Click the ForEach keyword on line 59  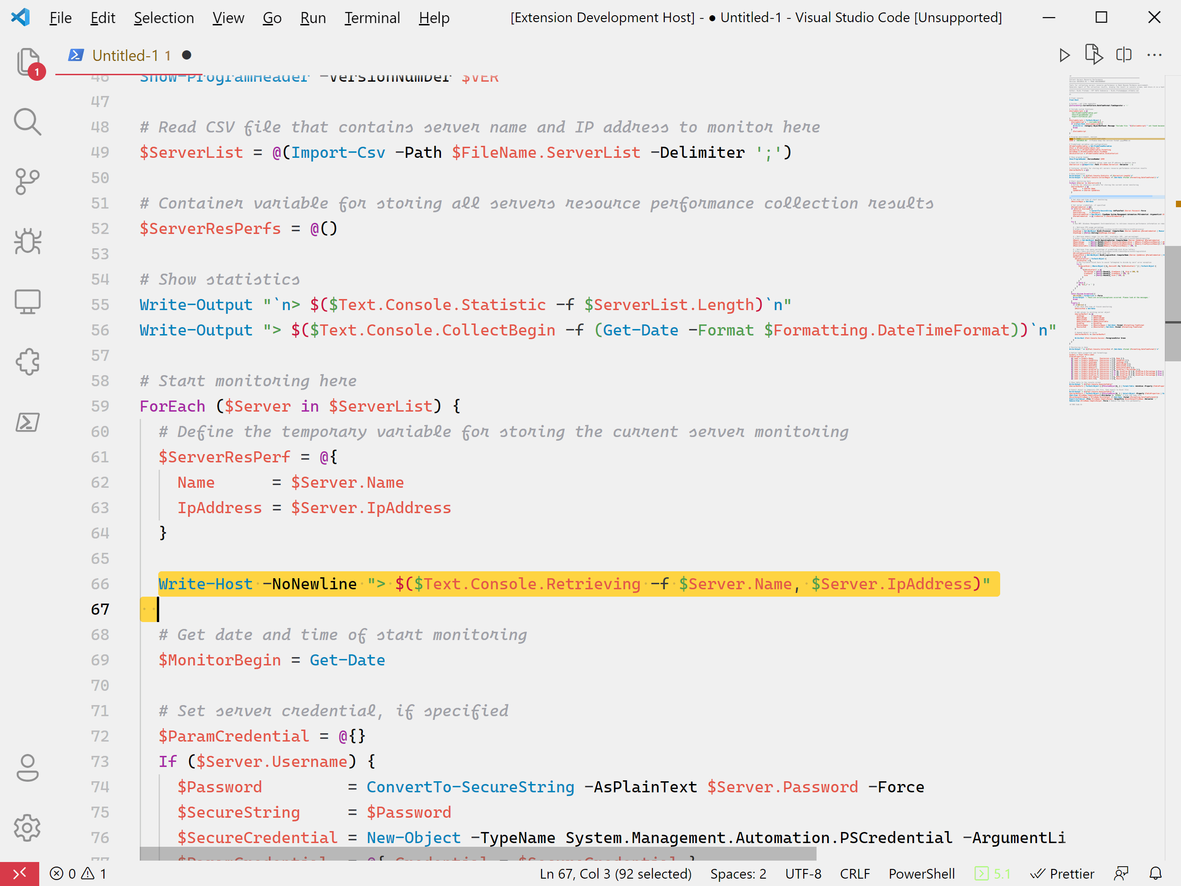click(172, 407)
